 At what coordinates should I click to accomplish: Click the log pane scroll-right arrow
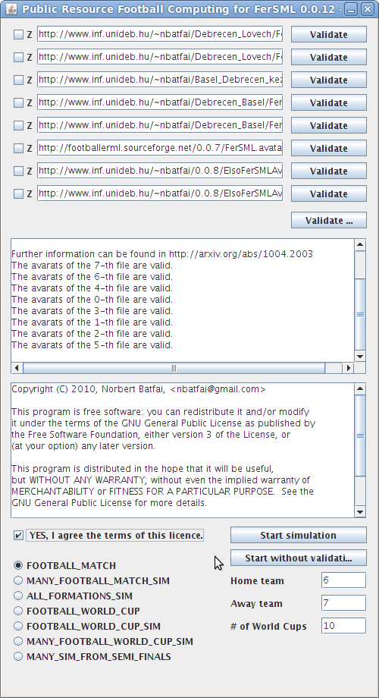349,368
